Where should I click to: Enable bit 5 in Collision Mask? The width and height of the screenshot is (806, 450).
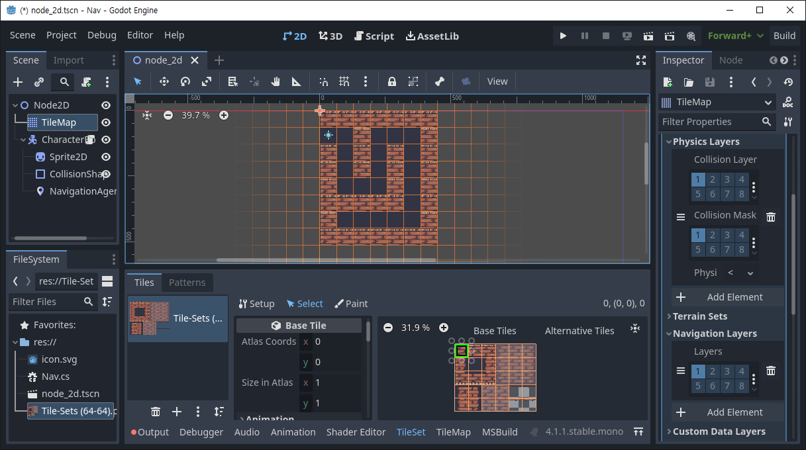click(698, 249)
